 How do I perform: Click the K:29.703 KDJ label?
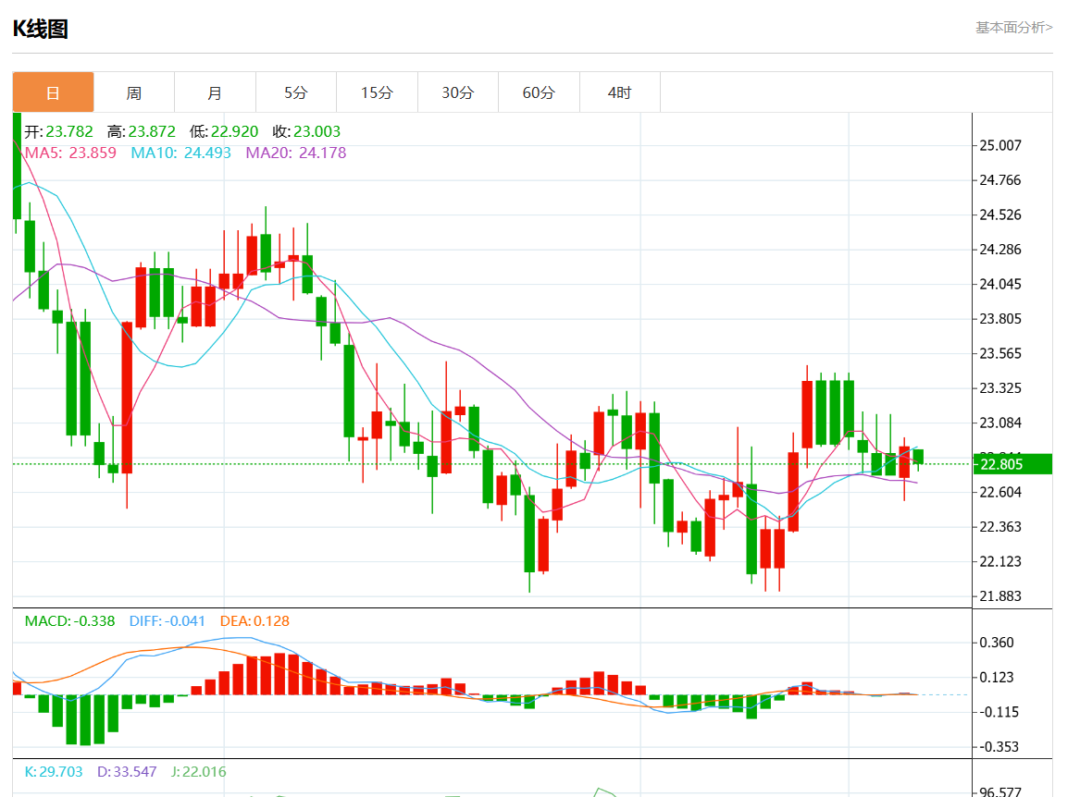coord(54,771)
